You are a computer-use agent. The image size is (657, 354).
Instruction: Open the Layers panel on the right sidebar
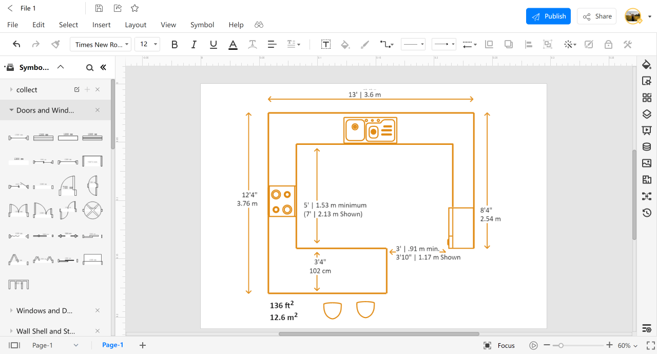(x=646, y=114)
